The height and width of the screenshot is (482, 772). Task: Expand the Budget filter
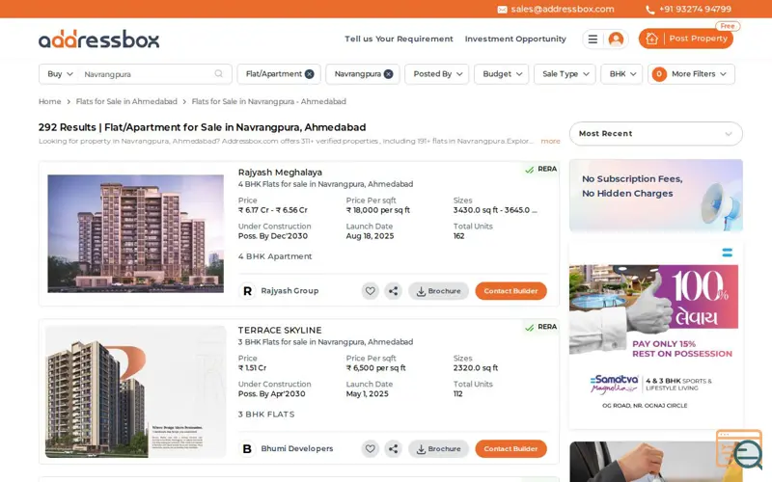(501, 74)
